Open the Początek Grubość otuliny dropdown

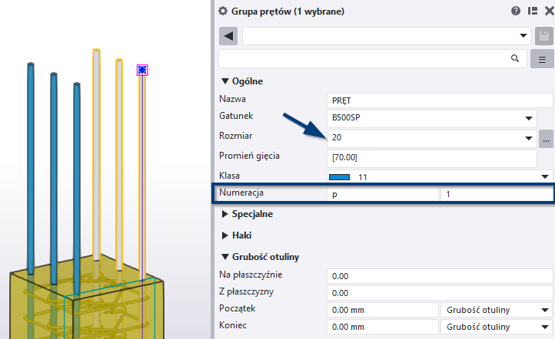496,310
